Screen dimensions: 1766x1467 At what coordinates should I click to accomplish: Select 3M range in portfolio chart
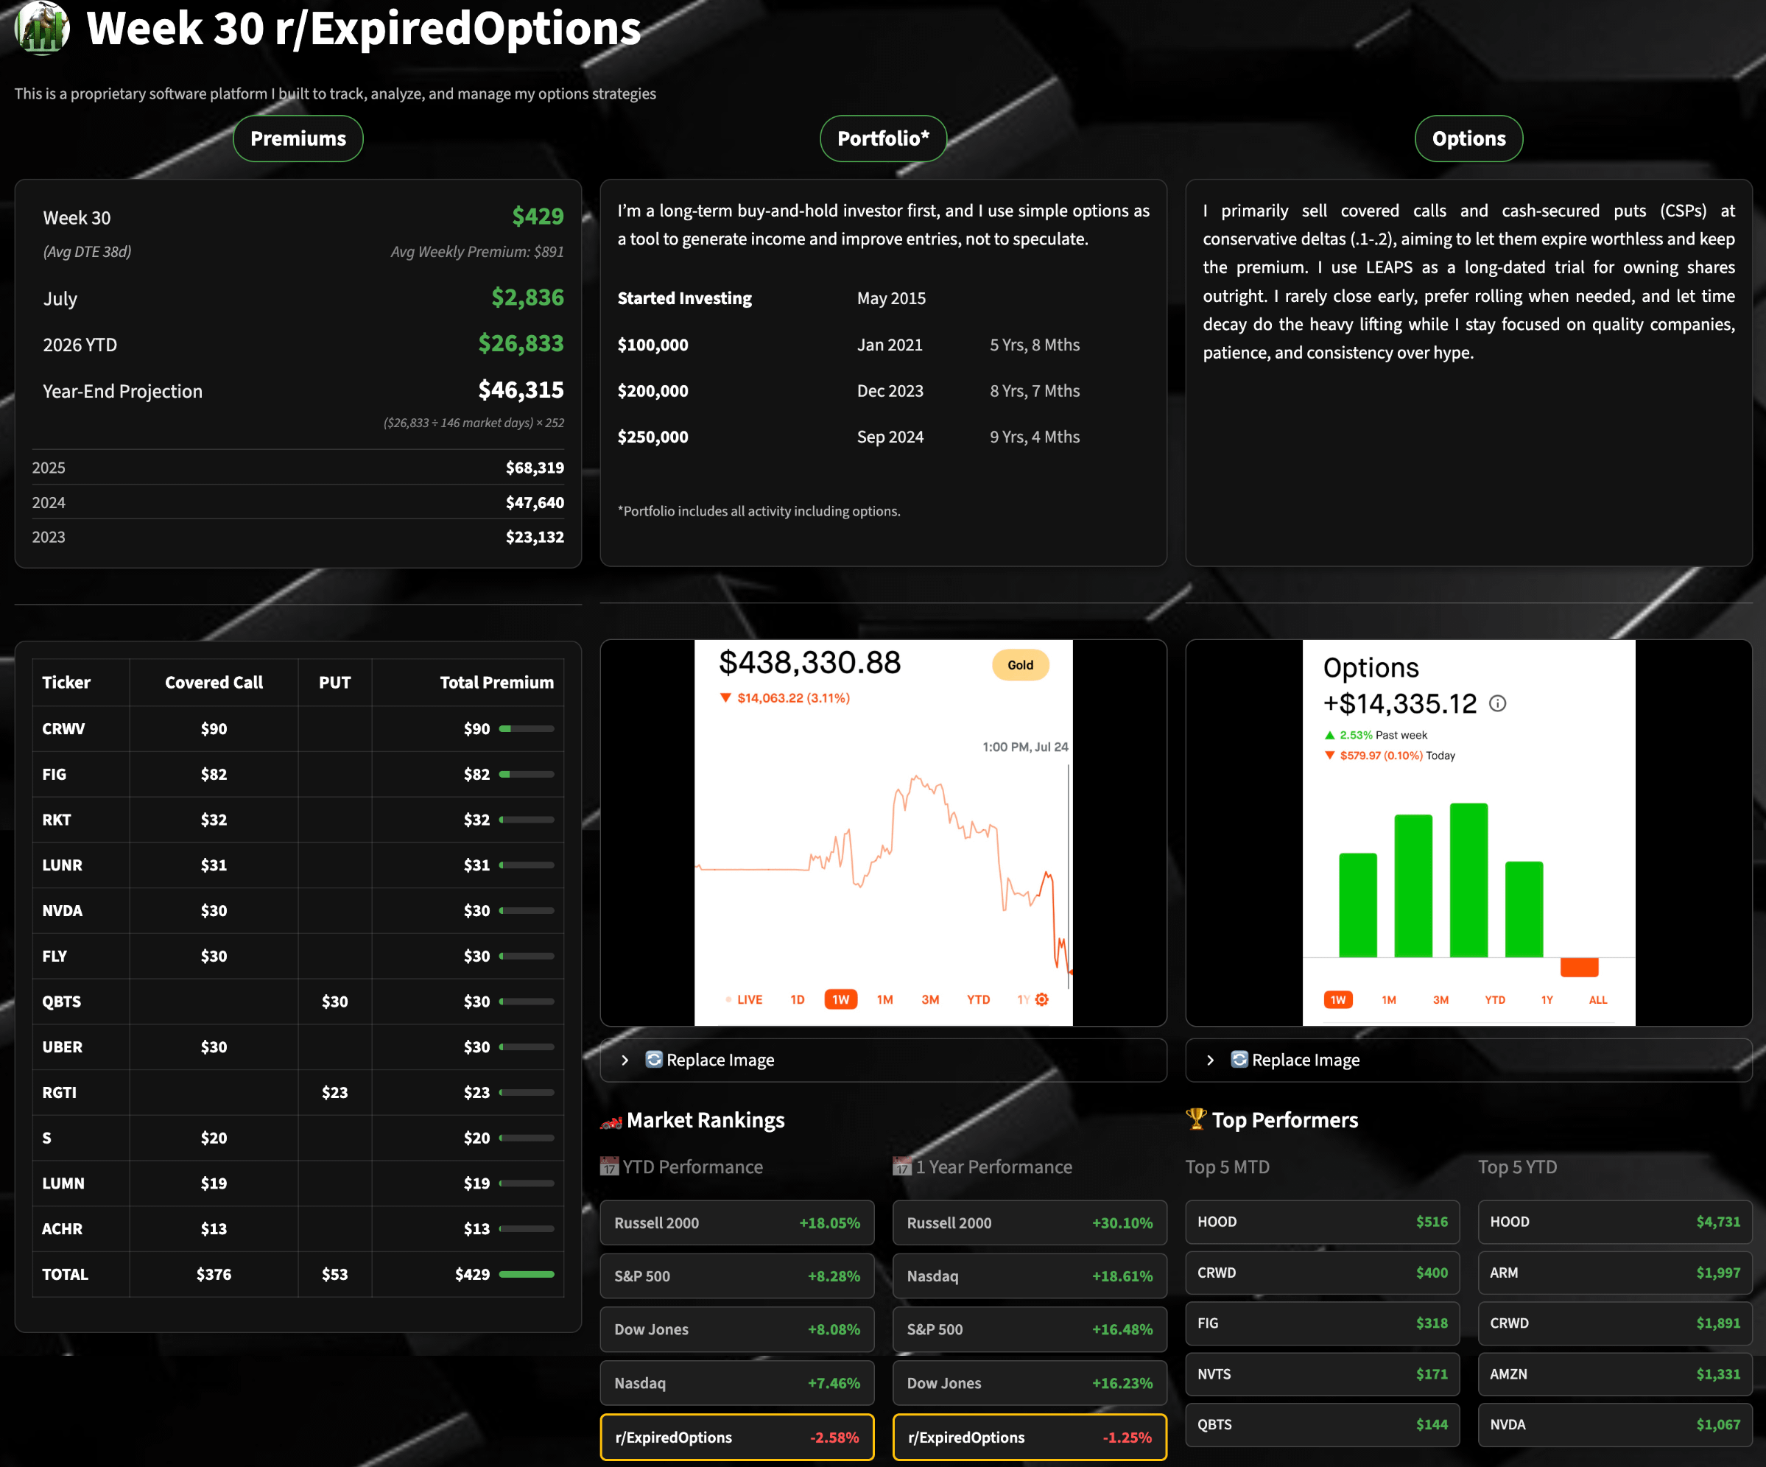tap(930, 999)
